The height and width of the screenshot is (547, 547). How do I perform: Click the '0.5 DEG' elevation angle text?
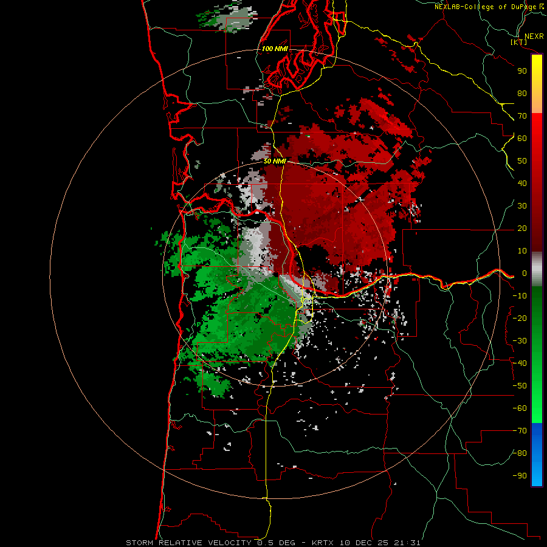[277, 543]
